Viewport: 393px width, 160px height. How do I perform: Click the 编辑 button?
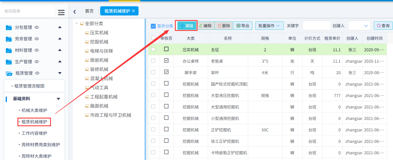(206, 26)
